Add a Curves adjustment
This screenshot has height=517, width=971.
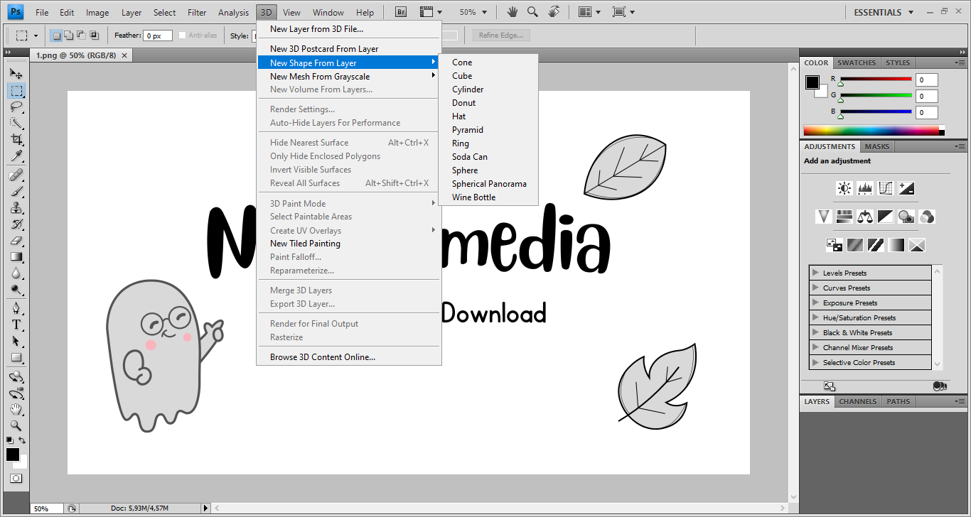(886, 188)
